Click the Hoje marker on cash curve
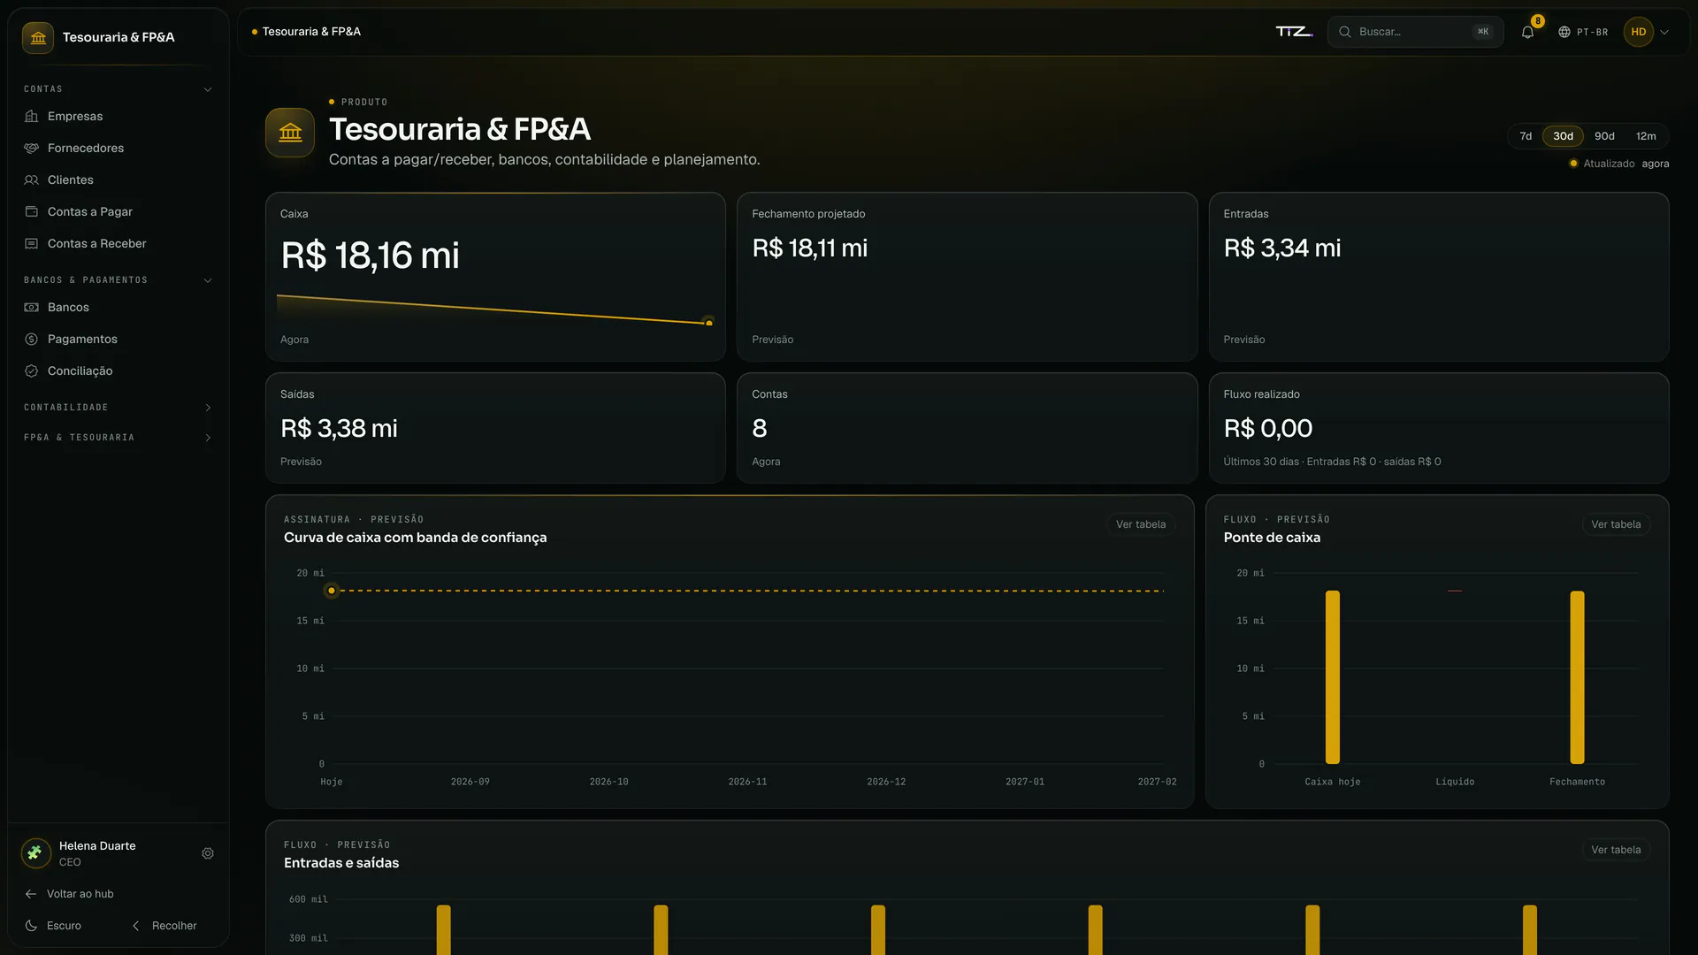This screenshot has height=955, width=1698. (332, 591)
